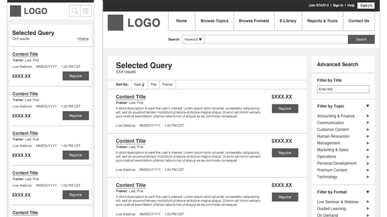387x217 pixels.
Task: Click the desktop LOGO square image
Action: tap(116, 23)
